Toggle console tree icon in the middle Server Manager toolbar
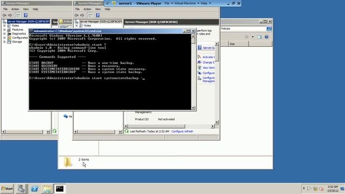The image size is (345, 194). (91, 15)
